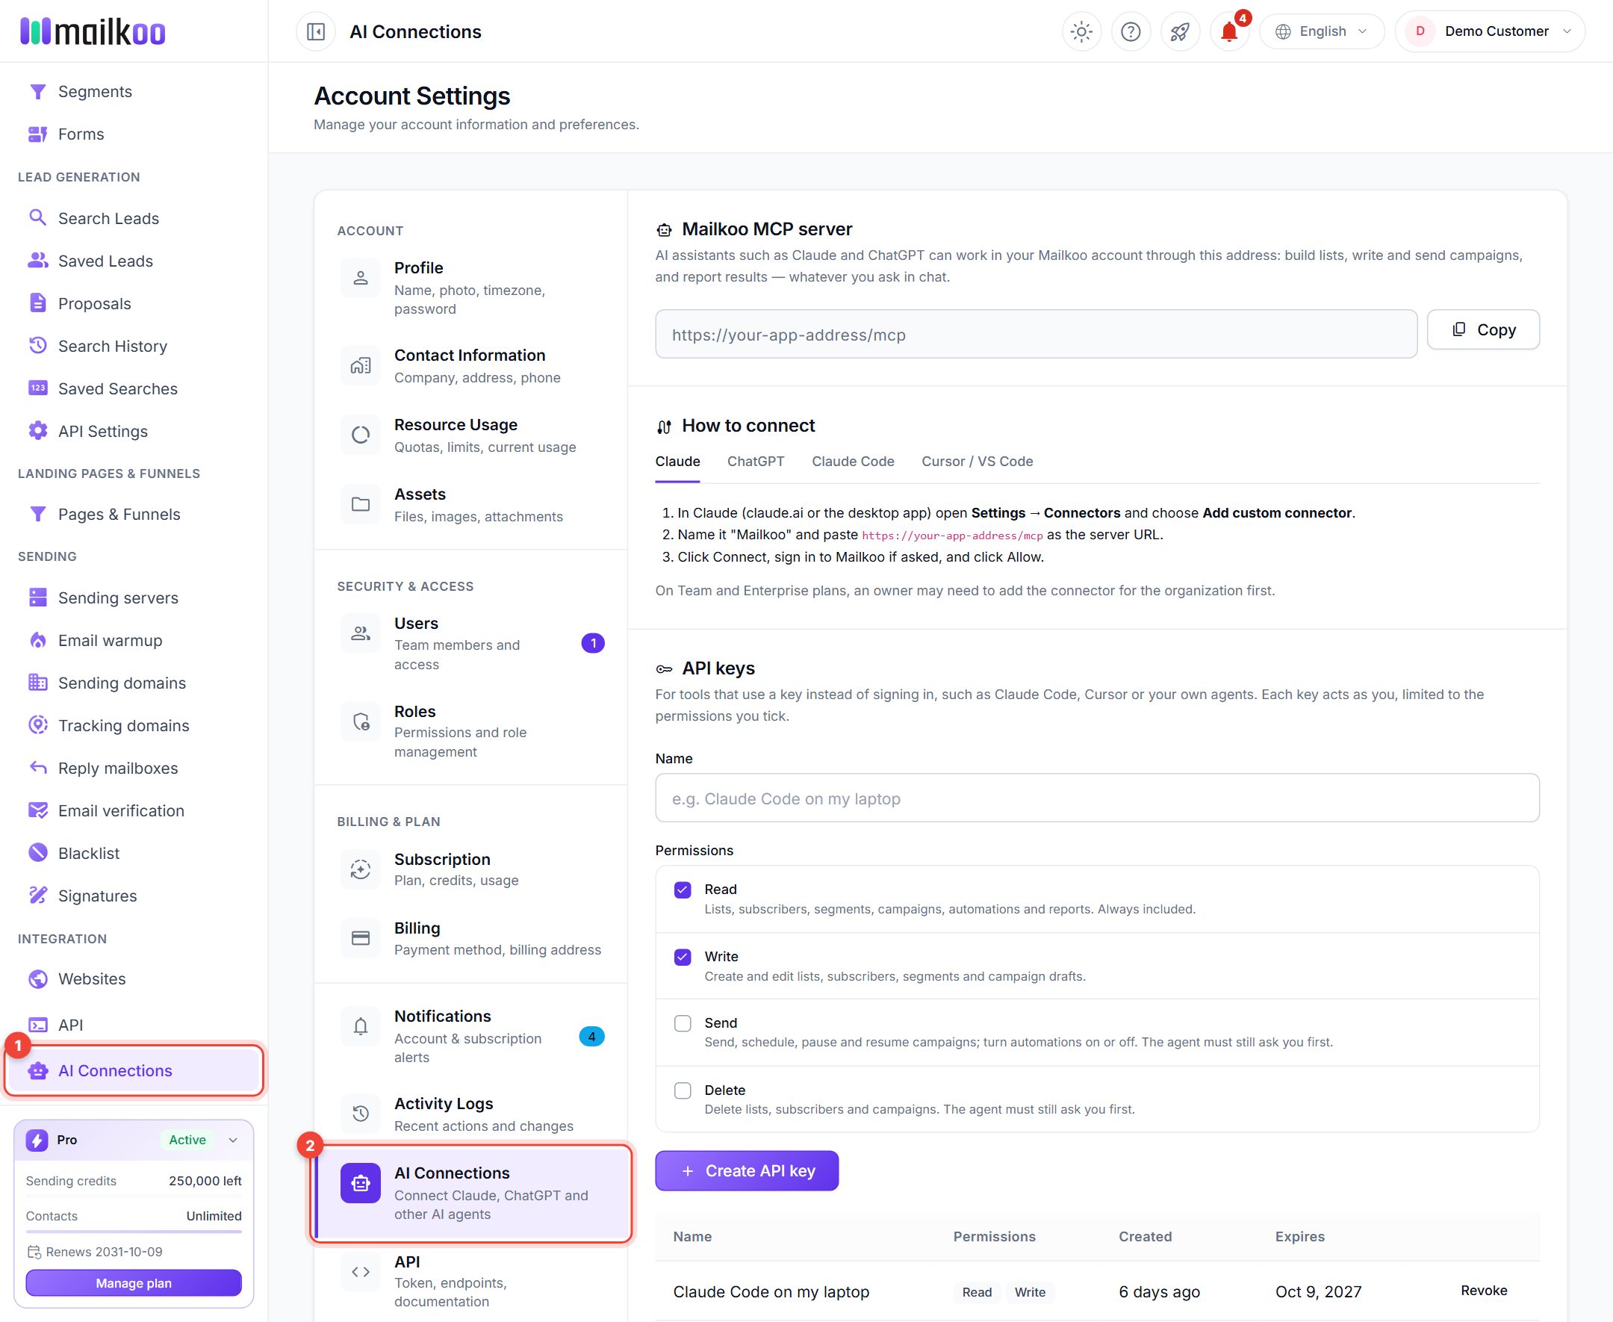This screenshot has width=1613, height=1322.
Task: Uncheck the Write permission checkbox
Action: pos(683,957)
